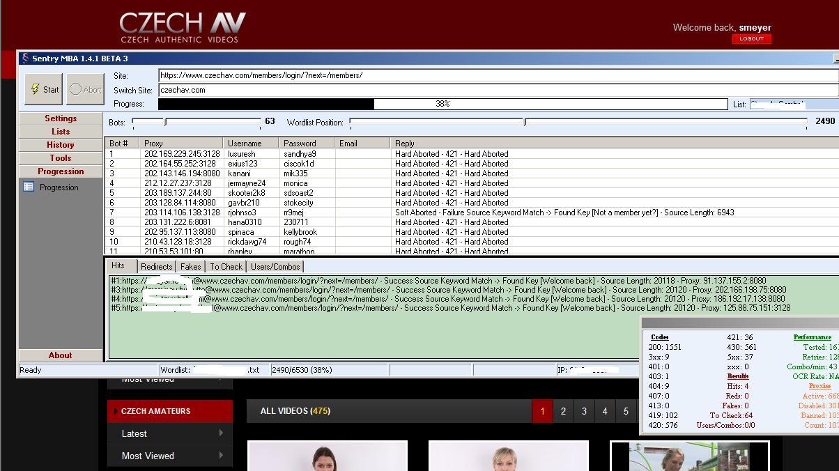Select the Progression tree item
The image size is (839, 471).
coord(59,187)
